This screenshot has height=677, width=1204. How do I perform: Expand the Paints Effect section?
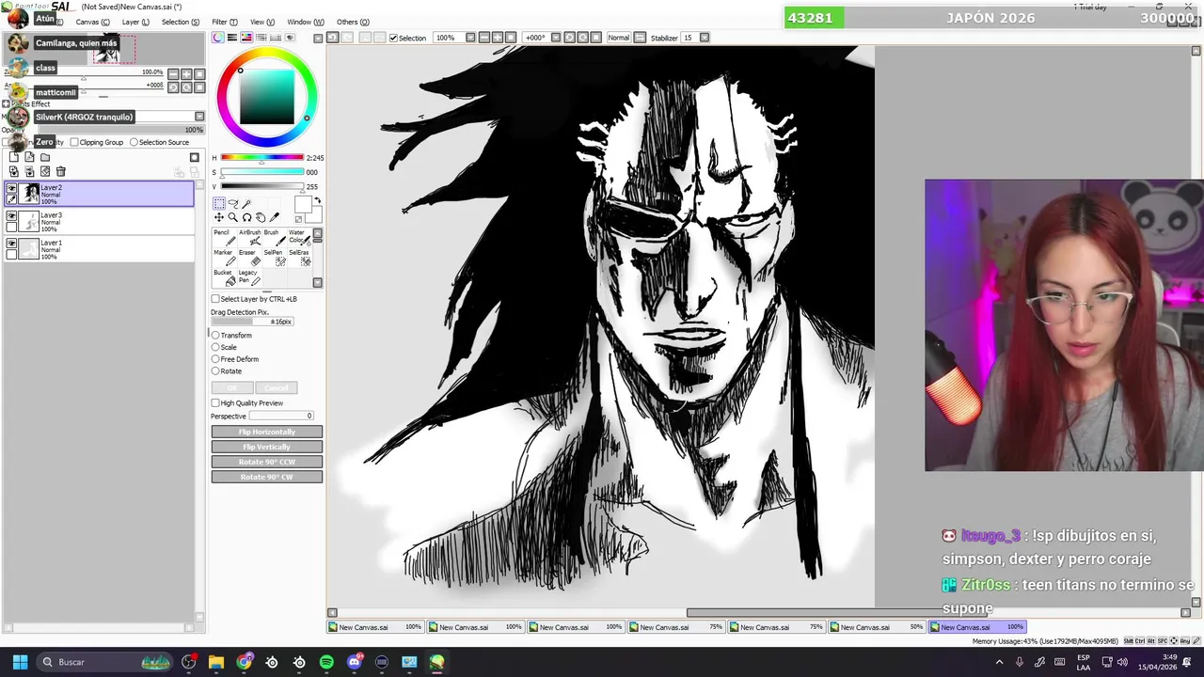(6, 104)
